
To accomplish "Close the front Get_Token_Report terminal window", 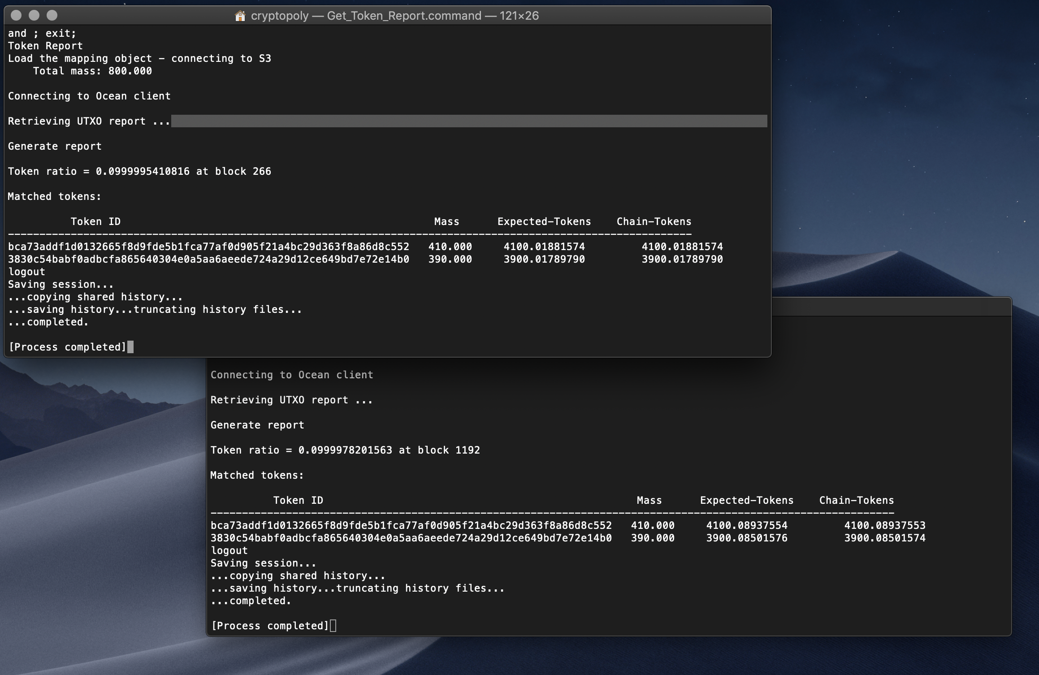I will tap(16, 15).
